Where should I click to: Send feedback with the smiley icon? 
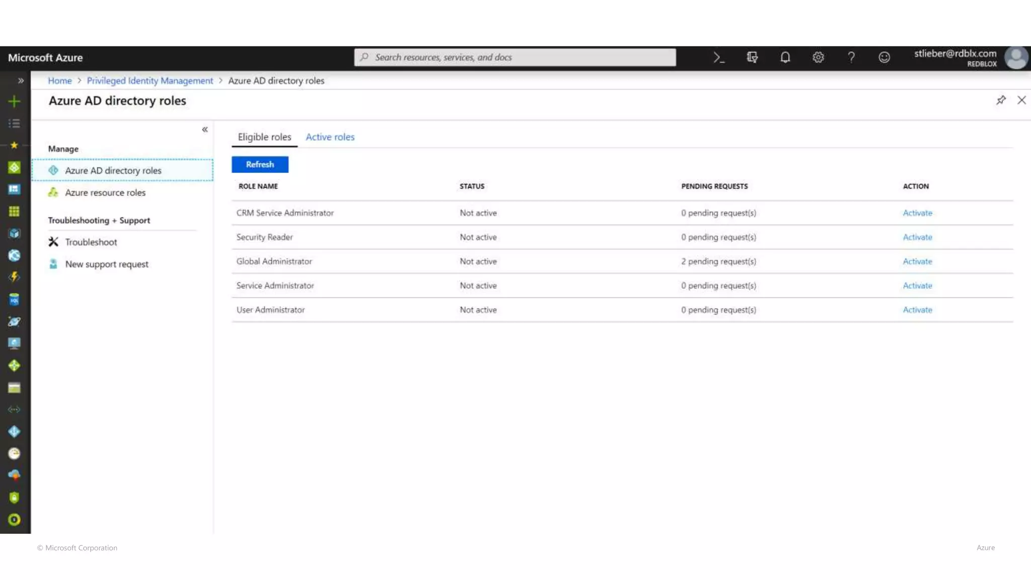[884, 57]
